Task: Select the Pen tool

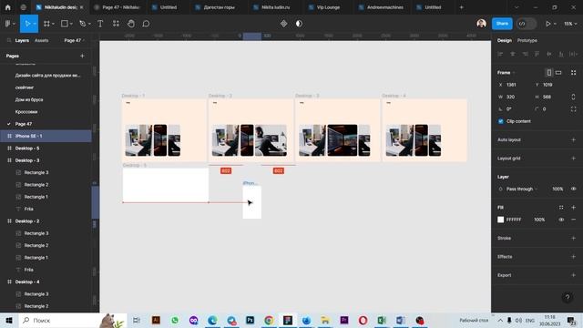Action: pyautogui.click(x=83, y=24)
